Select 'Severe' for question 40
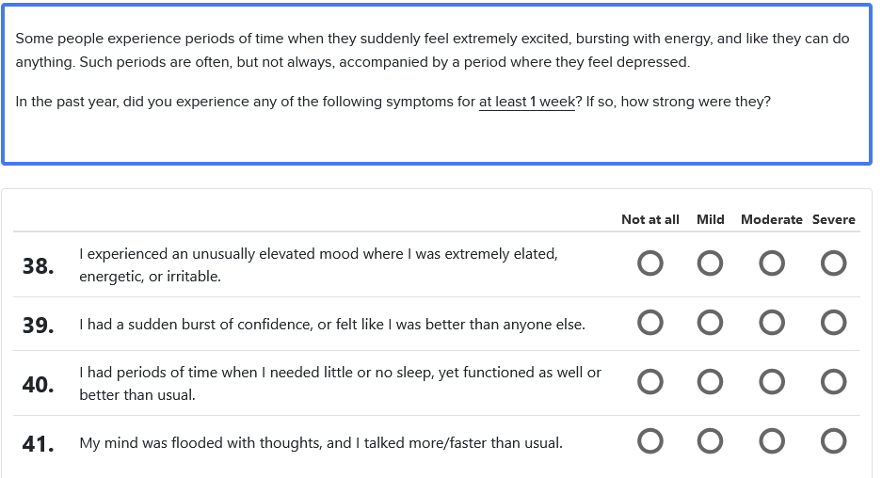Screen dimensions: 882x478 (x=834, y=382)
